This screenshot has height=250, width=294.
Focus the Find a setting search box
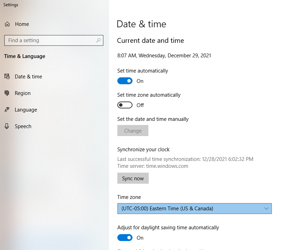54,40
